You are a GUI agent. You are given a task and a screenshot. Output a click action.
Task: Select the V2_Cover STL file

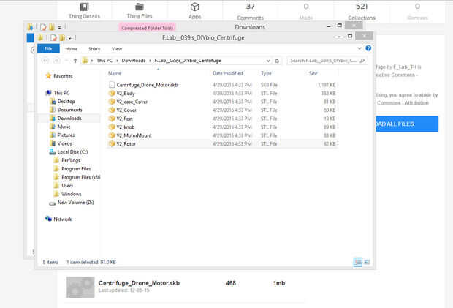[x=222, y=110]
